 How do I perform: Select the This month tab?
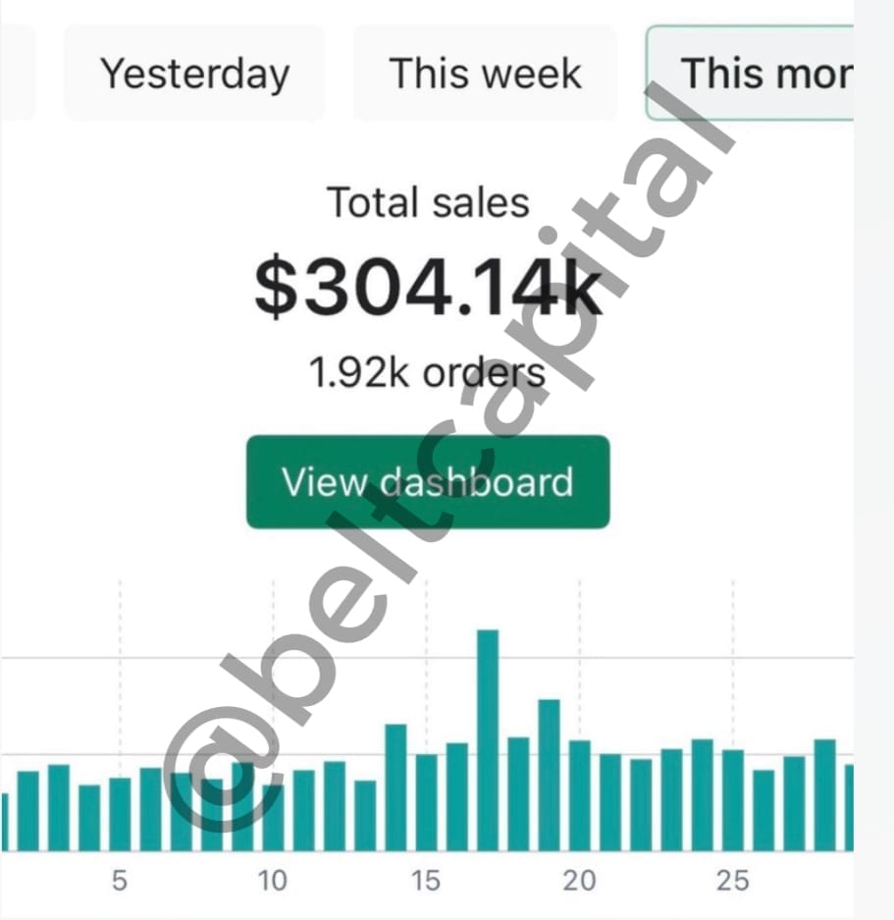(750, 74)
